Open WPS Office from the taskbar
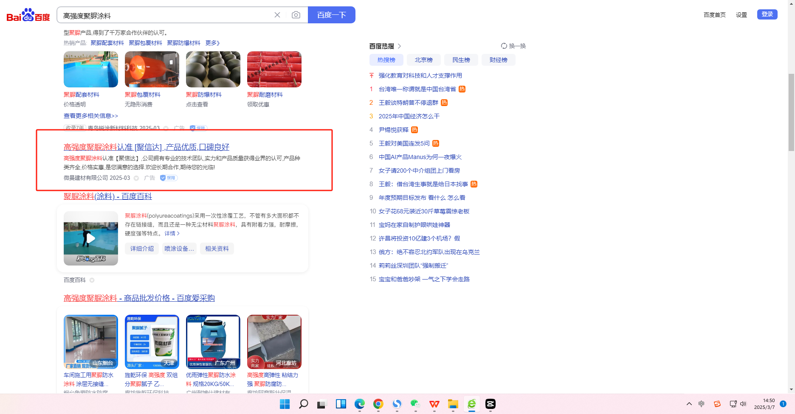The height and width of the screenshot is (414, 795). (434, 404)
